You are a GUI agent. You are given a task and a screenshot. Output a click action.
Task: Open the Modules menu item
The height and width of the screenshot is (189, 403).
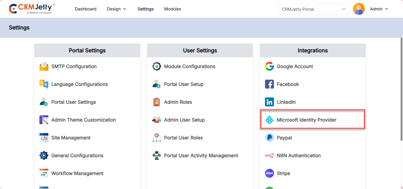pos(173,9)
